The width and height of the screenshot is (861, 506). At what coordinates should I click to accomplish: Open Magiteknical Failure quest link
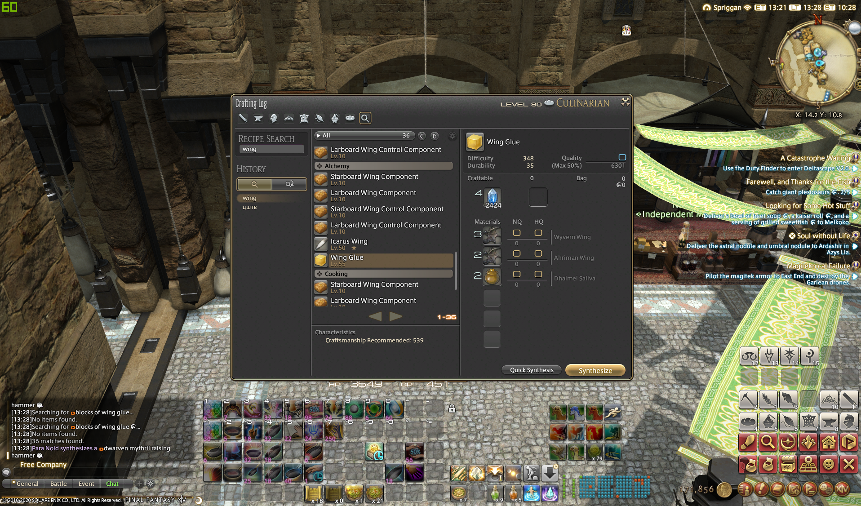[x=818, y=266]
